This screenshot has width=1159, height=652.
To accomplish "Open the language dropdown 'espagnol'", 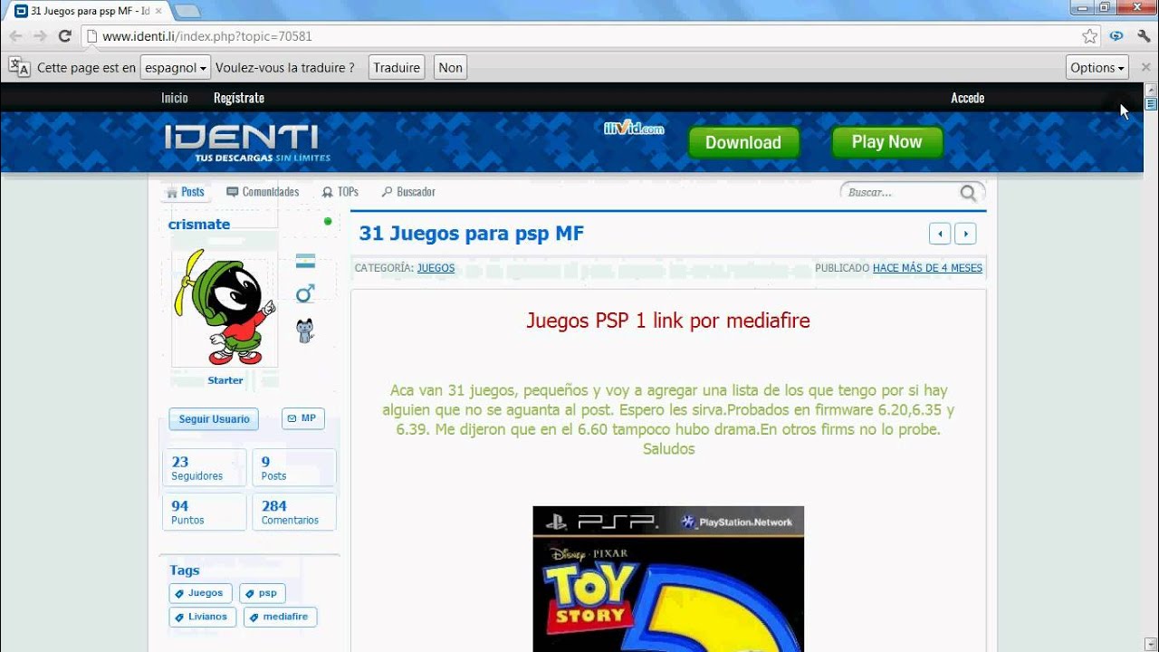I will pos(176,68).
